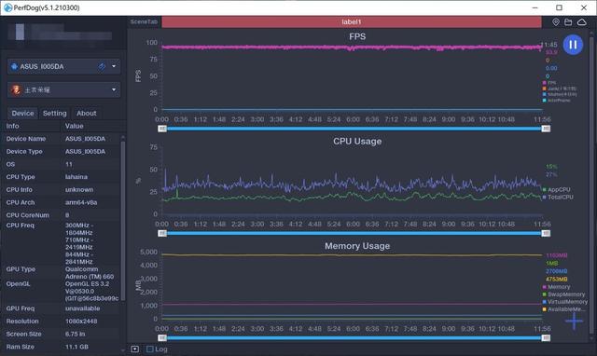
Task: Click the red label1 bar
Action: pyautogui.click(x=351, y=22)
